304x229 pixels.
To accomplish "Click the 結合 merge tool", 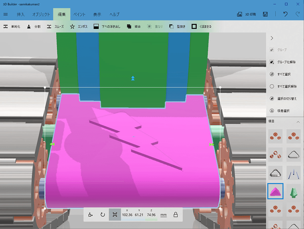I will (x=133, y=27).
